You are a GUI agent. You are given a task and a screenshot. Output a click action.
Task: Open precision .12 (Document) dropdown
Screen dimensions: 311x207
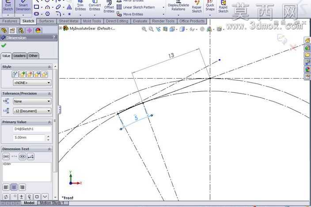point(32,111)
